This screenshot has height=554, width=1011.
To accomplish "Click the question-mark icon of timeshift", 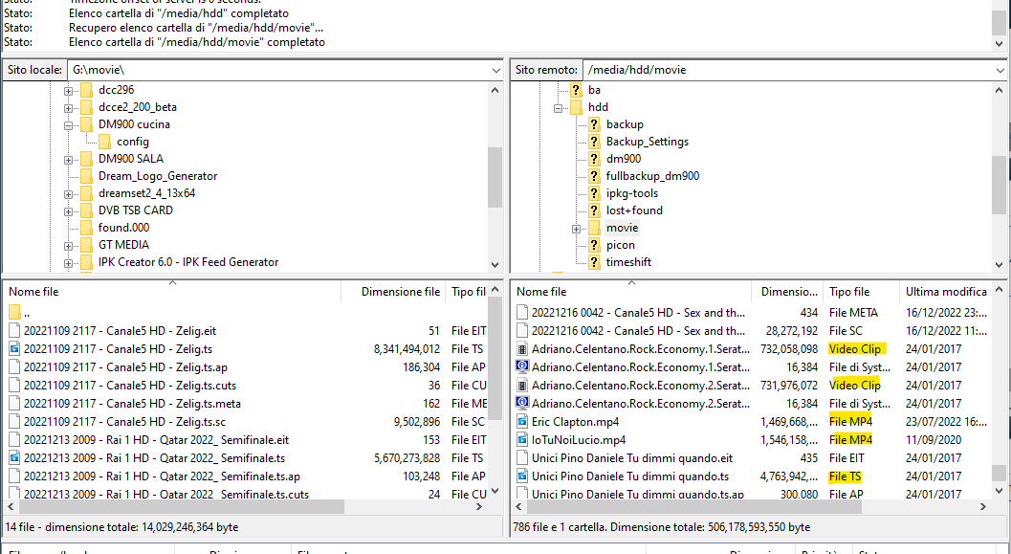I will pos(595,262).
